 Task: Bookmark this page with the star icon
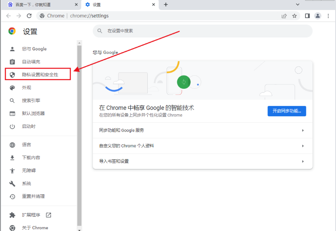pos(294,16)
